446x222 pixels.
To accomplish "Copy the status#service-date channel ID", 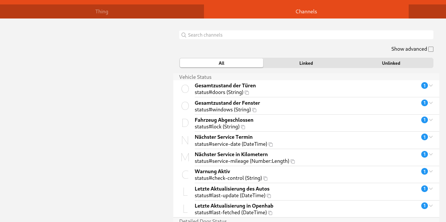I will click(271, 144).
